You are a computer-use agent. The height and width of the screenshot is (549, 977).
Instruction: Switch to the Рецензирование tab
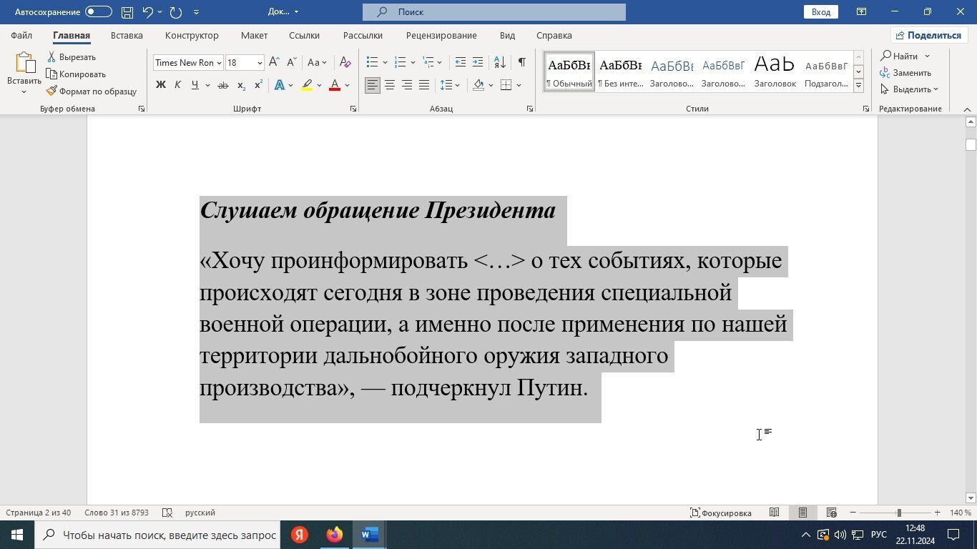(x=441, y=35)
